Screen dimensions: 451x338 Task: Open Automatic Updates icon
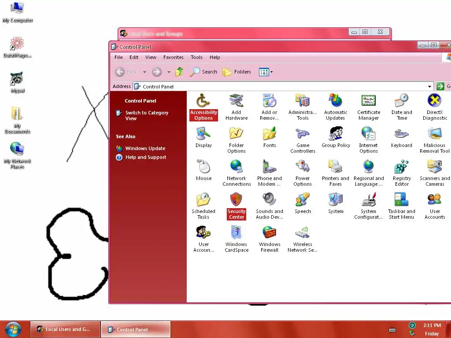click(x=335, y=107)
